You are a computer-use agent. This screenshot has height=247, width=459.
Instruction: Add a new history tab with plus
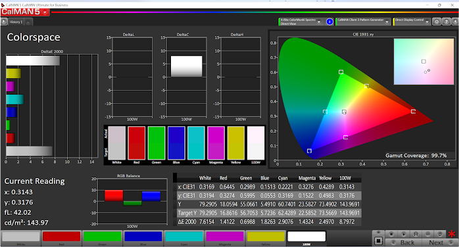[28, 22]
